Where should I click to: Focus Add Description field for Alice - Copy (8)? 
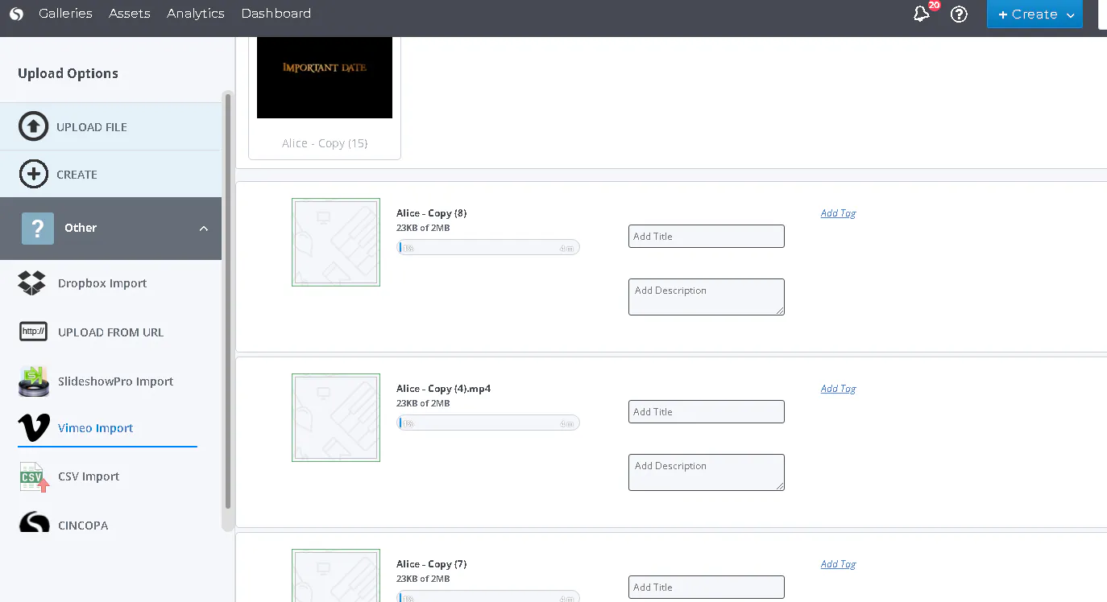point(707,297)
